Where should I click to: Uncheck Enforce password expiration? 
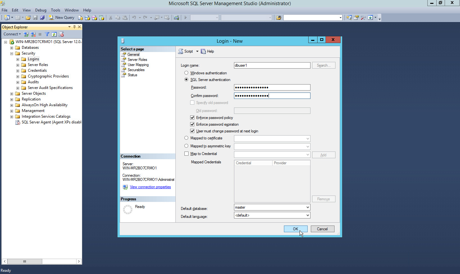(x=192, y=124)
